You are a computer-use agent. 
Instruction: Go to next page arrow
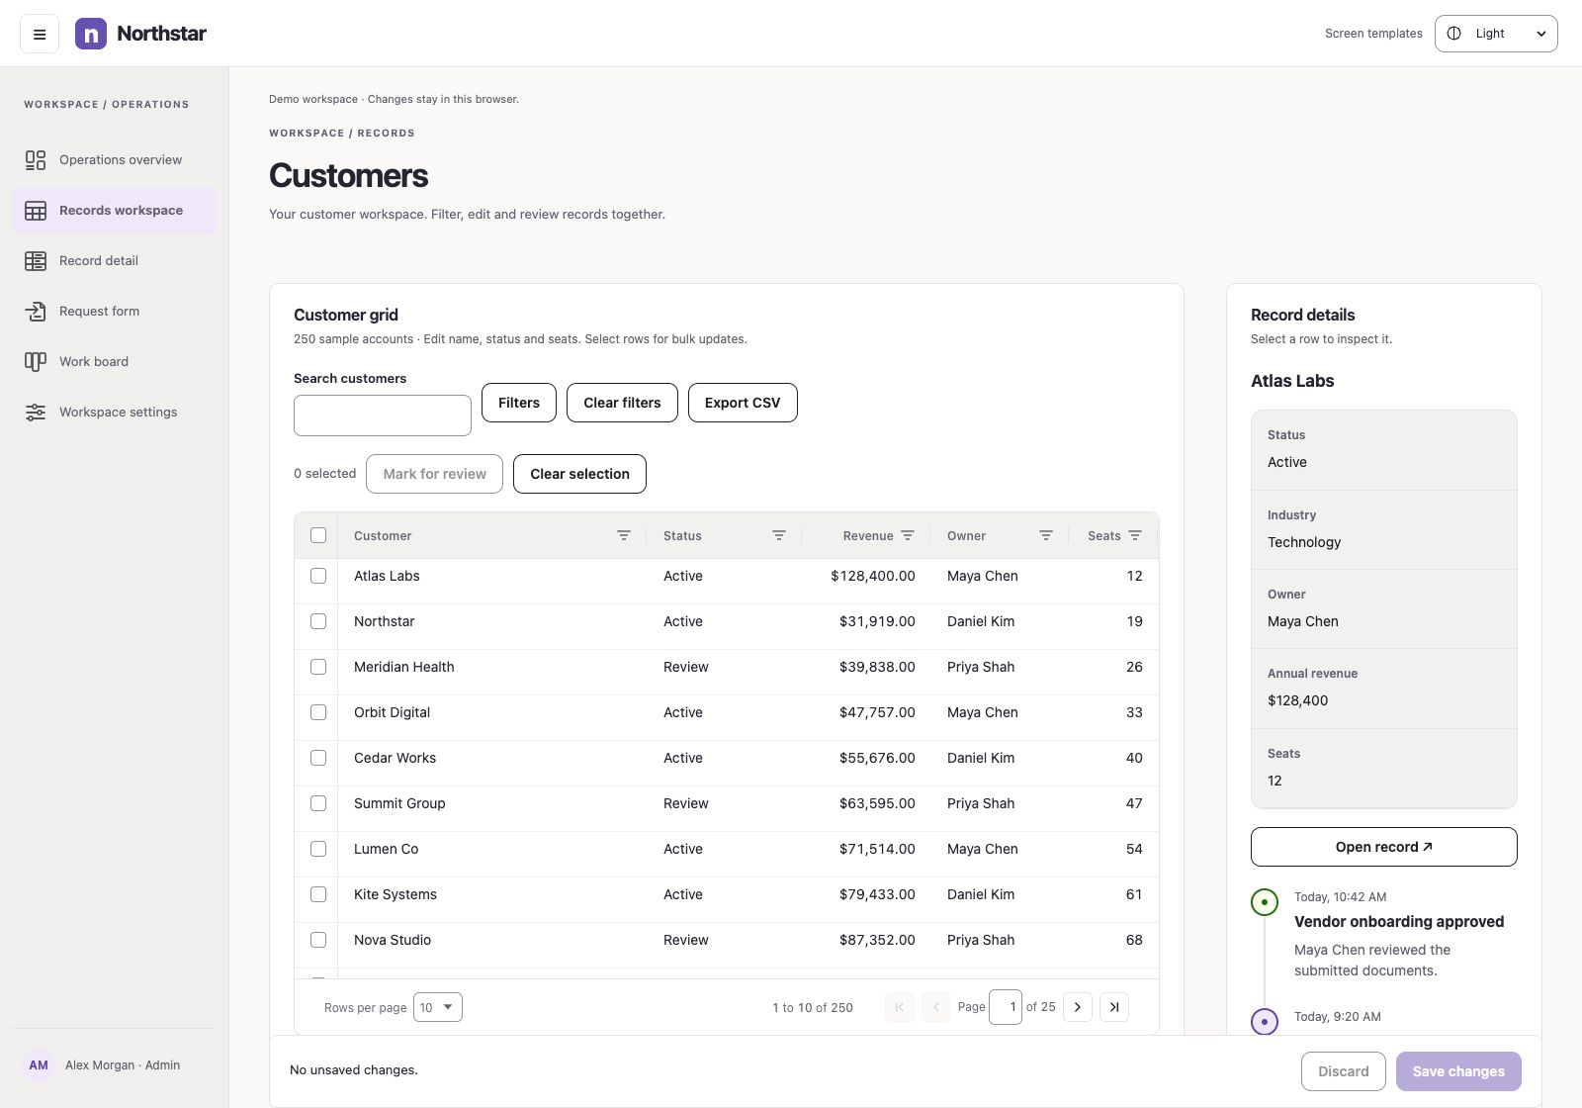coord(1078,1007)
